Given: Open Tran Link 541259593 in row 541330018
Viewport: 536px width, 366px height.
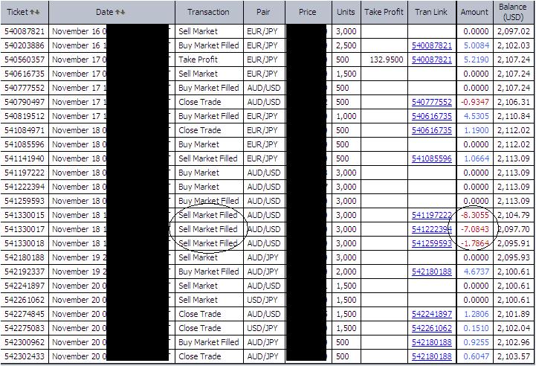Looking at the screenshot, I should (x=432, y=243).
